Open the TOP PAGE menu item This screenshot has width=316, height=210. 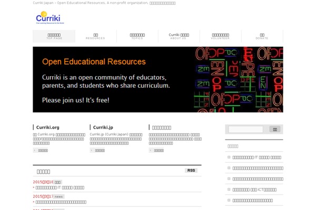click(54, 36)
